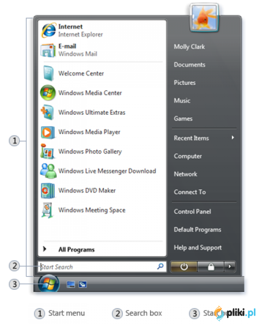Expand the All Programs list

point(69,249)
